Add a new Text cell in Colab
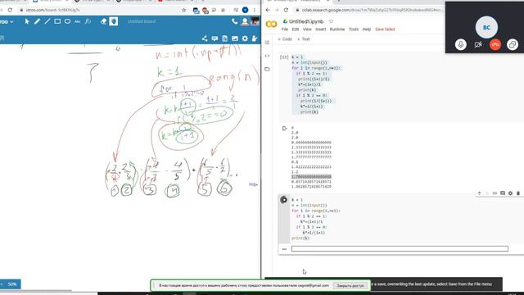The height and width of the screenshot is (295, 524). coord(304,39)
